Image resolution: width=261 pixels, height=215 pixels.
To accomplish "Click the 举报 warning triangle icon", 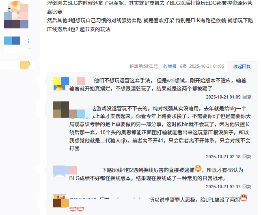I will tap(164, 67).
